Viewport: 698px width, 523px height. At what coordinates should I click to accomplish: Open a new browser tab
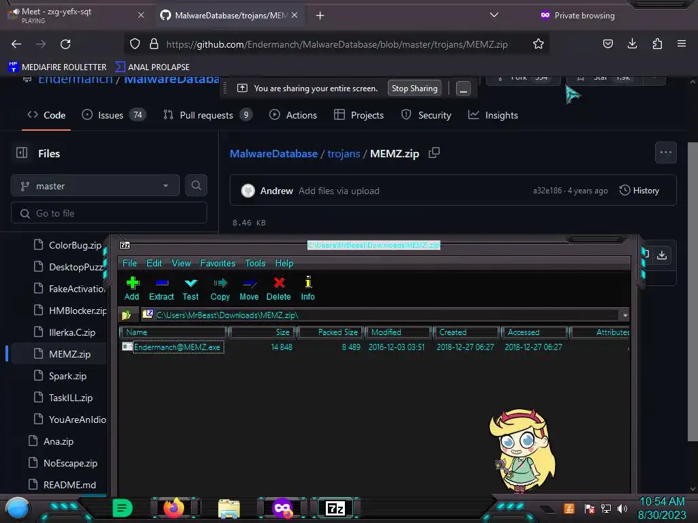320,16
